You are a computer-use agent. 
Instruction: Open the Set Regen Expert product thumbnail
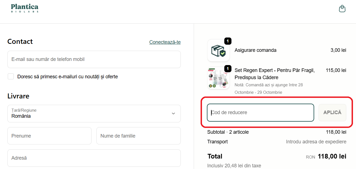pos(218,78)
